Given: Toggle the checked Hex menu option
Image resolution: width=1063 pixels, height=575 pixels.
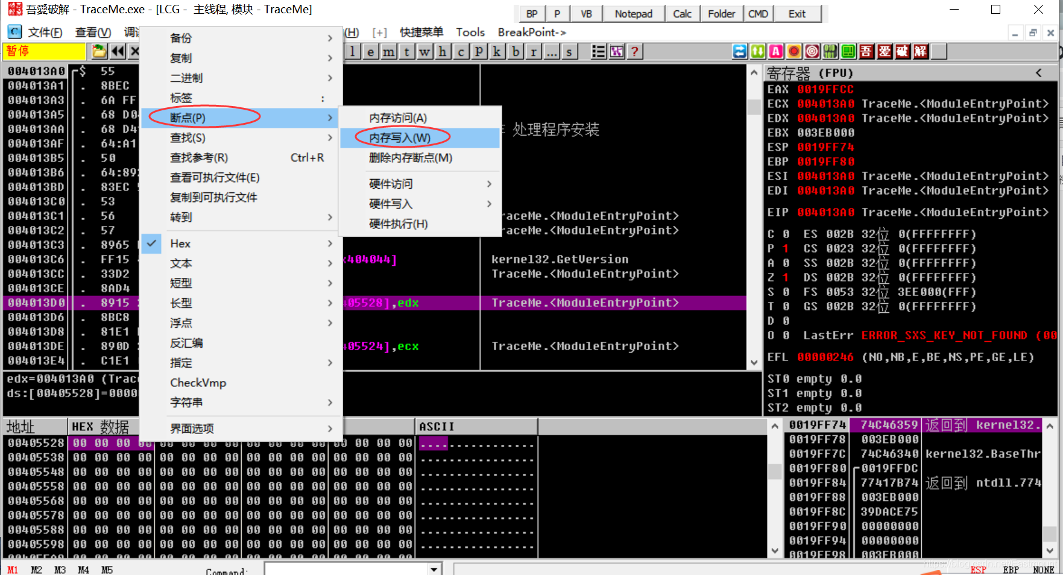Looking at the screenshot, I should pos(241,244).
